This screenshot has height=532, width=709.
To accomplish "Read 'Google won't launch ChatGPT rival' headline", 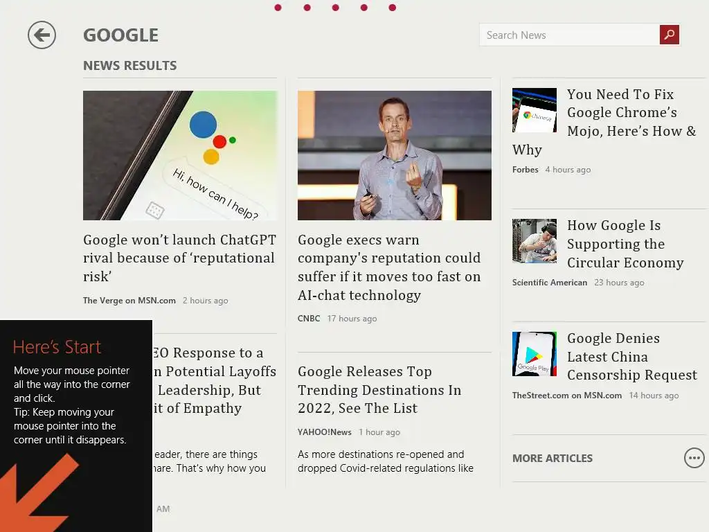I will pos(179,258).
